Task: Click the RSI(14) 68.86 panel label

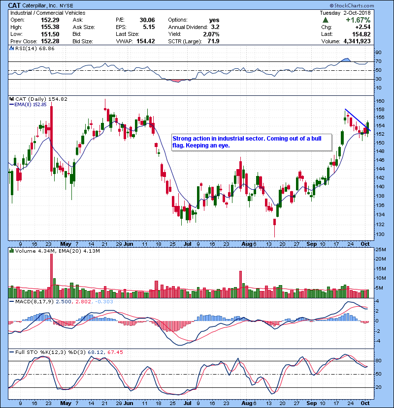Action: click(x=34, y=48)
